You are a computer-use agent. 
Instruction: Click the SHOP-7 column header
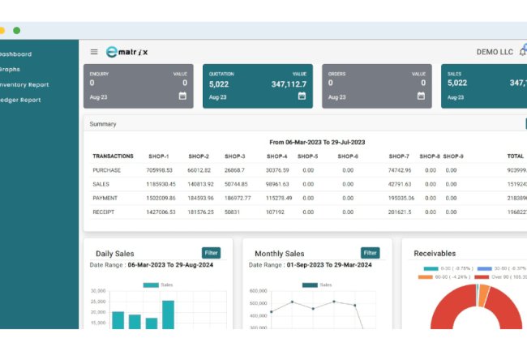399,156
